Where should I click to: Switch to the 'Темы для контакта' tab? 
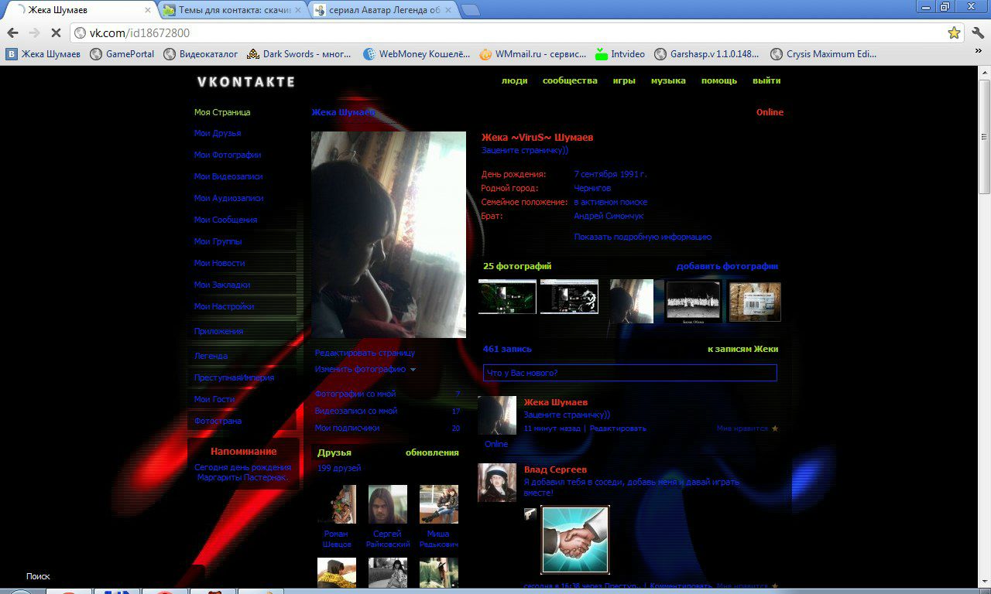[x=234, y=10]
